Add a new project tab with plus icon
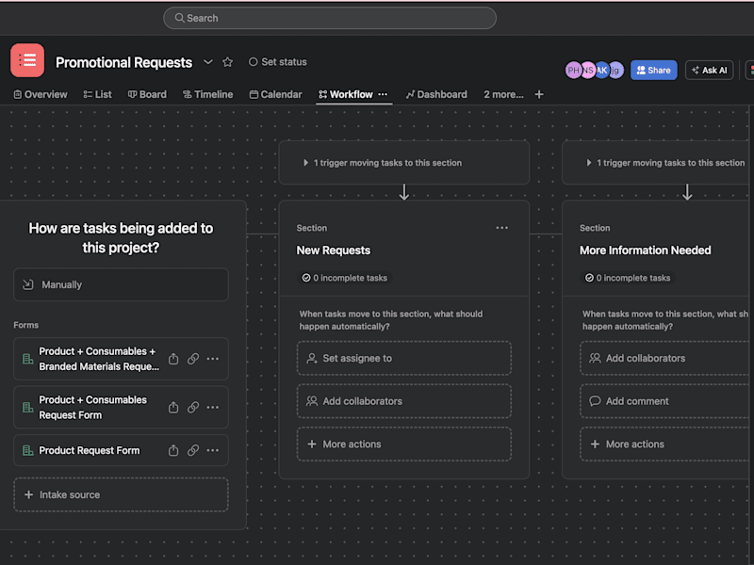The height and width of the screenshot is (565, 754). tap(539, 94)
